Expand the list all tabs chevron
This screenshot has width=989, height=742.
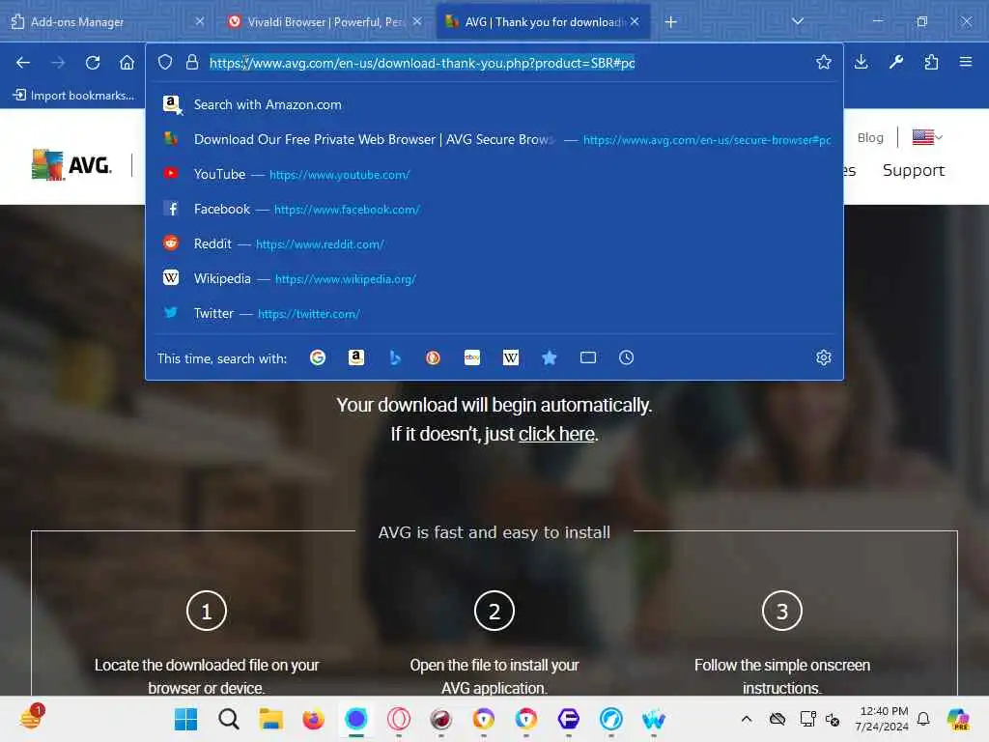pos(797,21)
